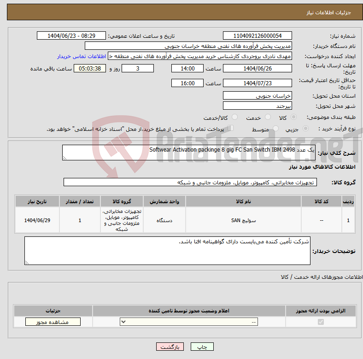
Task: Click the ردیف column header
Action: pyautogui.click(x=348, y=201)
